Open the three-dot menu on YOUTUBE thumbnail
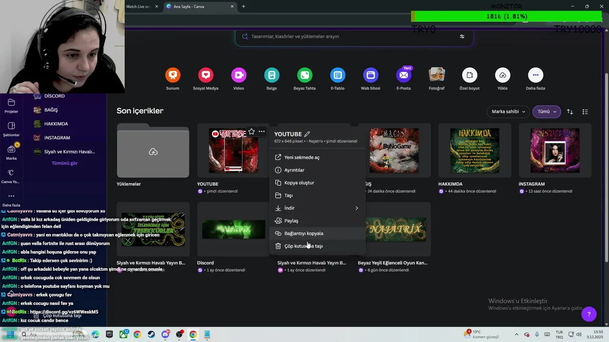 coord(262,132)
